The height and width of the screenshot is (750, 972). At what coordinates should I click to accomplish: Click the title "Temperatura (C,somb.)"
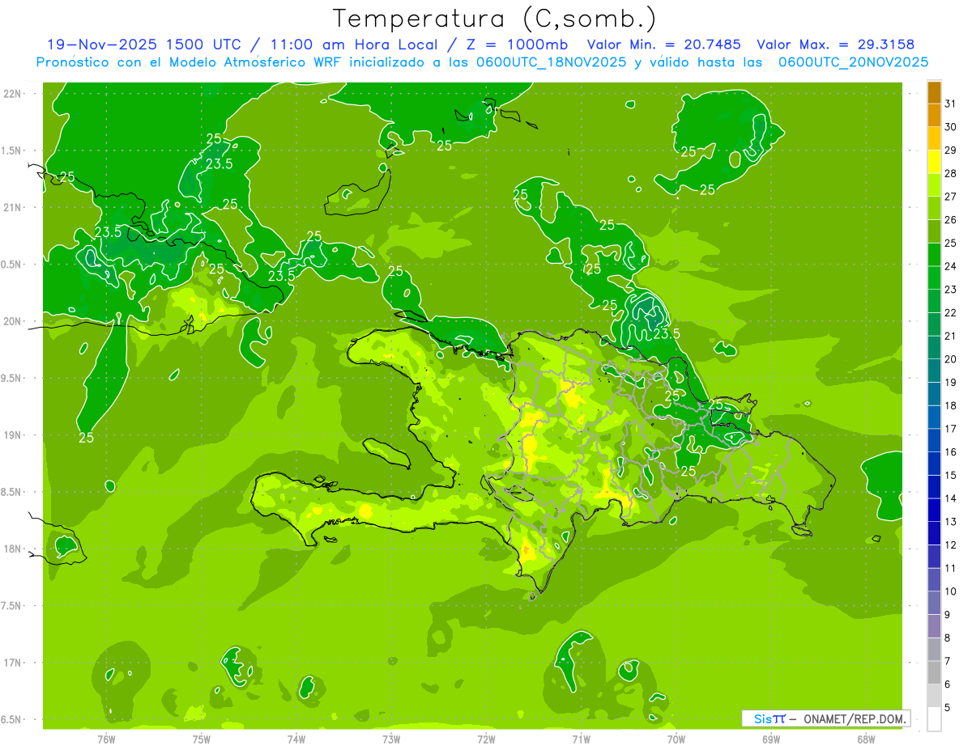(x=495, y=19)
